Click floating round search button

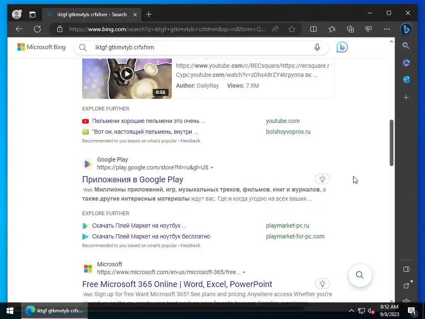click(x=360, y=275)
